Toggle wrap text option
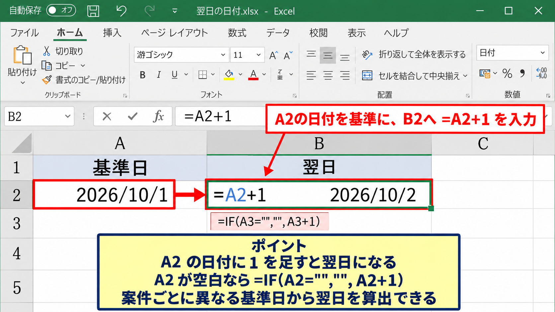 [414, 55]
